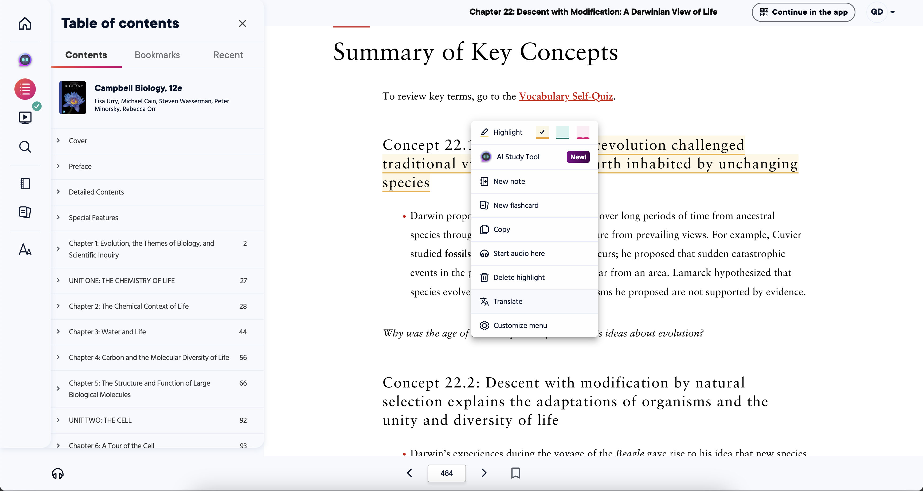
Task: Click the Search magnifier icon
Action: (25, 147)
